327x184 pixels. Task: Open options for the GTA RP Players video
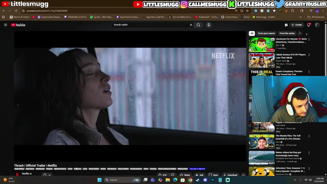coord(309,55)
